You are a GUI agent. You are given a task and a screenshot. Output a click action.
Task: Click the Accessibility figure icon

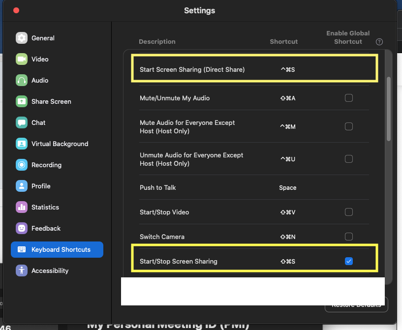pyautogui.click(x=22, y=270)
